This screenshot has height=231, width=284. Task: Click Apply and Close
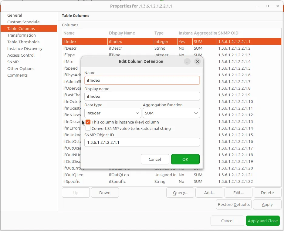[x=263, y=221]
